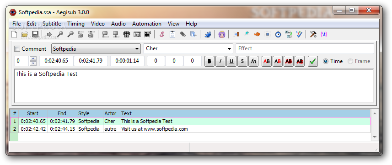Enable the Comment checkbox
392x165 pixels.
(x=17, y=49)
